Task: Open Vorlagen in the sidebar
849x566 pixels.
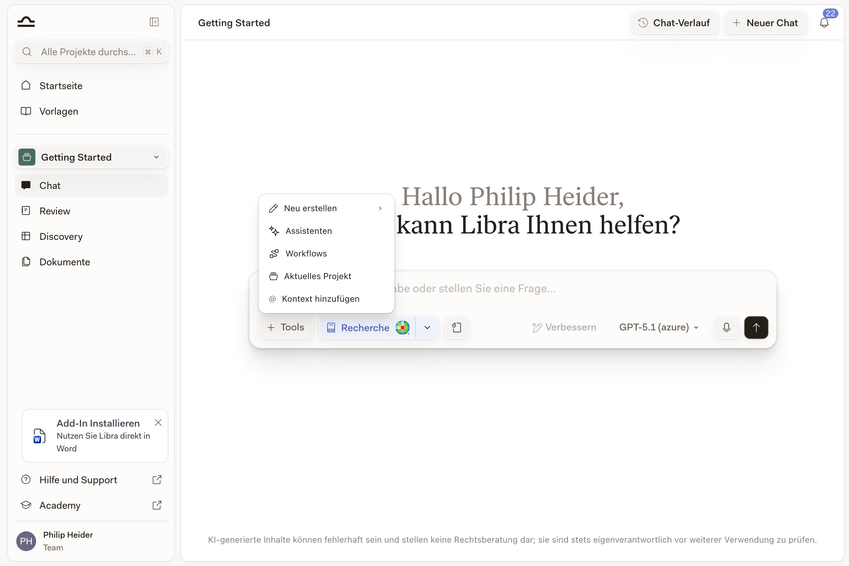Action: tap(91, 111)
